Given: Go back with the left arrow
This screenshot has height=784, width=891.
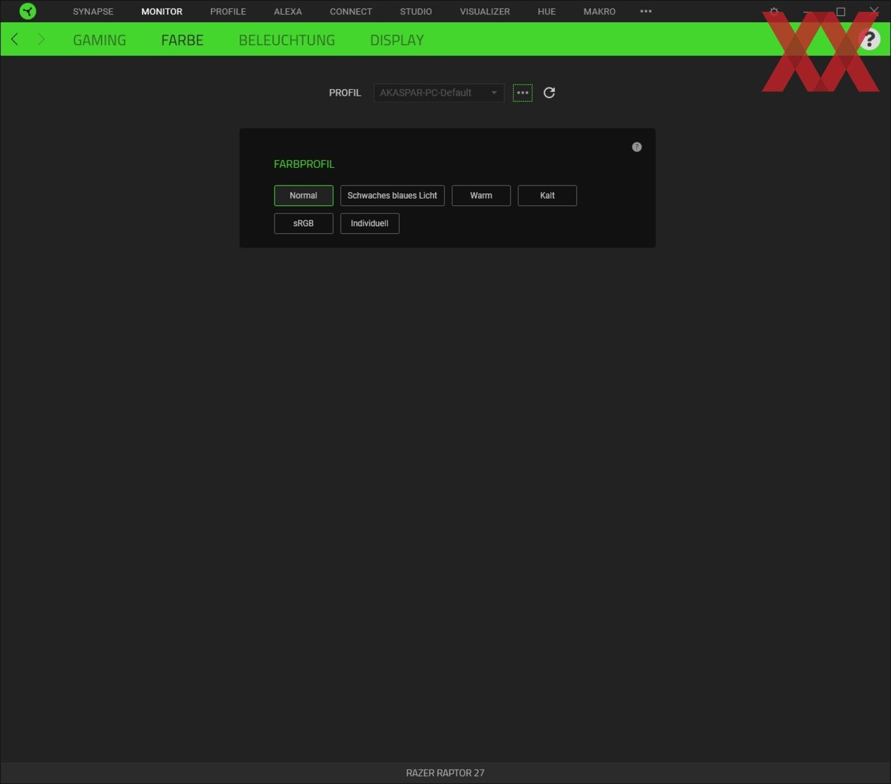Looking at the screenshot, I should click(14, 39).
